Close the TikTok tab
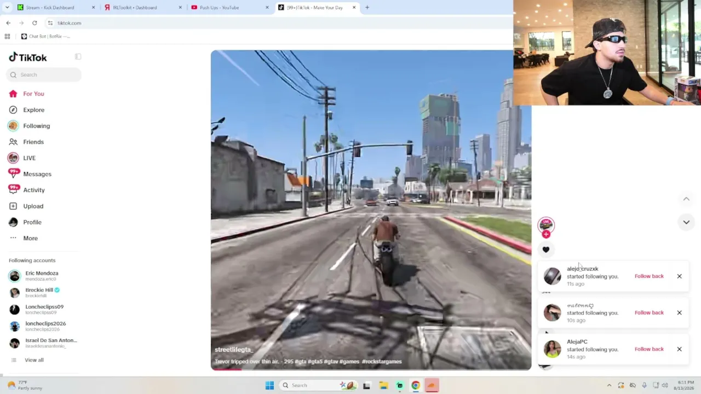Image resolution: width=701 pixels, height=394 pixels. pos(354,8)
